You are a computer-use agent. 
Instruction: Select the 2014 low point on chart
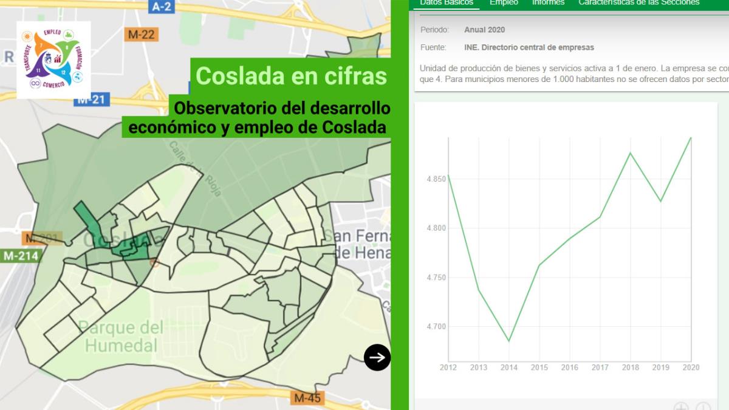coord(509,340)
